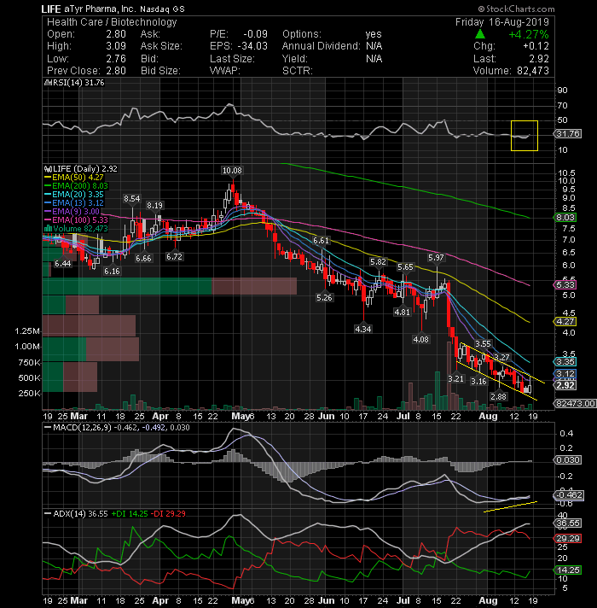Click the cyan 3.35 axis tag
The width and height of the screenshot is (597, 608).
[565, 362]
